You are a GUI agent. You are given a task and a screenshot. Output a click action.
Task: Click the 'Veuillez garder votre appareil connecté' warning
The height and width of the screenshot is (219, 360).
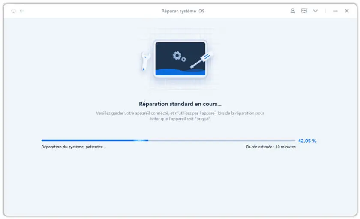point(180,116)
